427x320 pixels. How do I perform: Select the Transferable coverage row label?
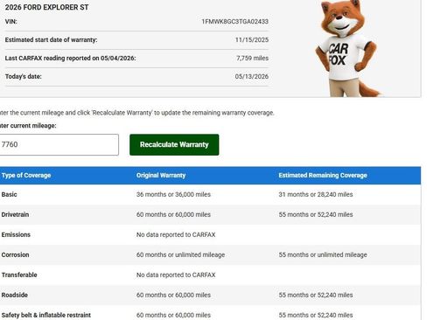click(x=19, y=275)
